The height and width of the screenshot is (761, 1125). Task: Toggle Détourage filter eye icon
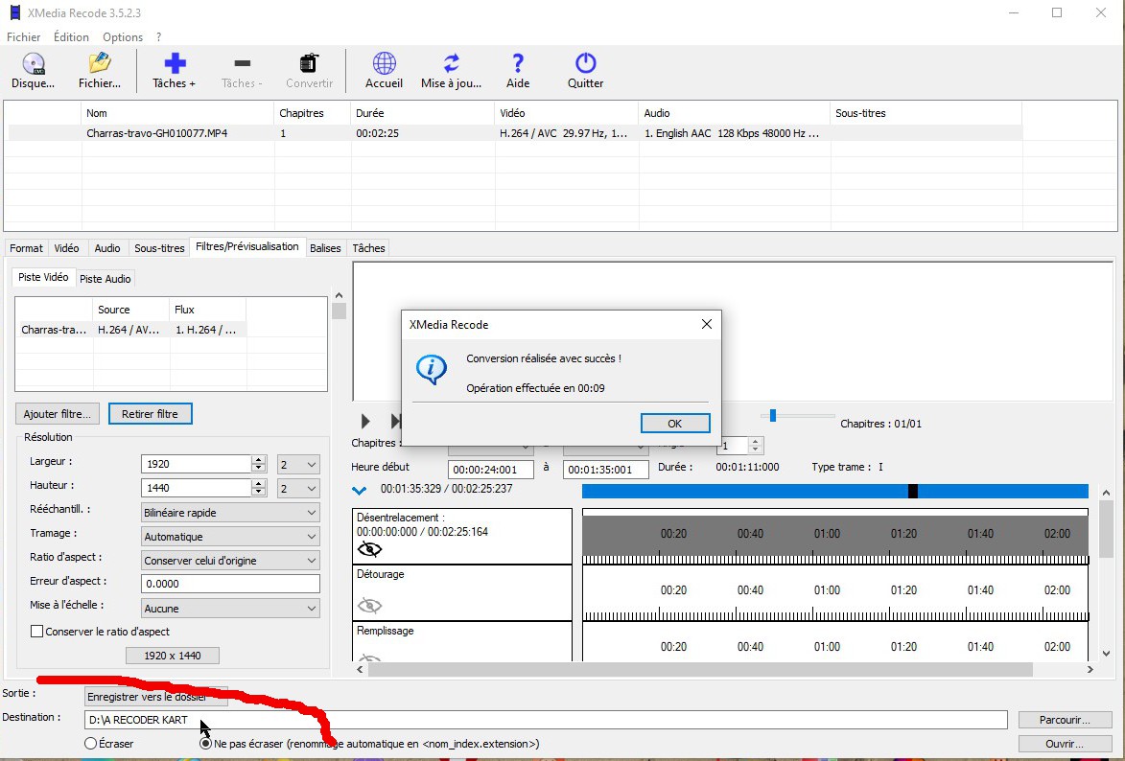click(369, 606)
